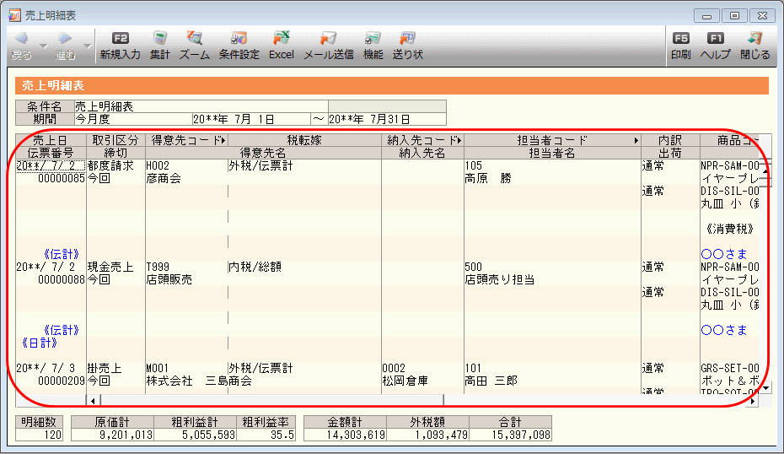Viewport: 784px width, 454px height.
Task: Expand the 戻る history dropdown arrow
Action: tap(45, 47)
